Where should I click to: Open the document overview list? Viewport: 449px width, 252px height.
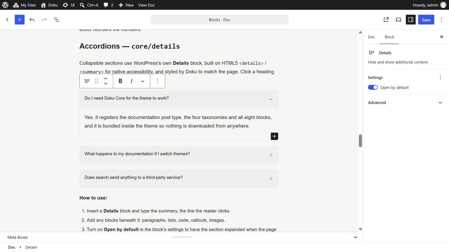point(57,20)
